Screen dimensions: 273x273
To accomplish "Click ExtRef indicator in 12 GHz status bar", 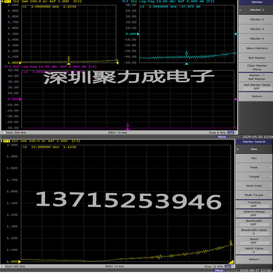I will (x=232, y=270).
